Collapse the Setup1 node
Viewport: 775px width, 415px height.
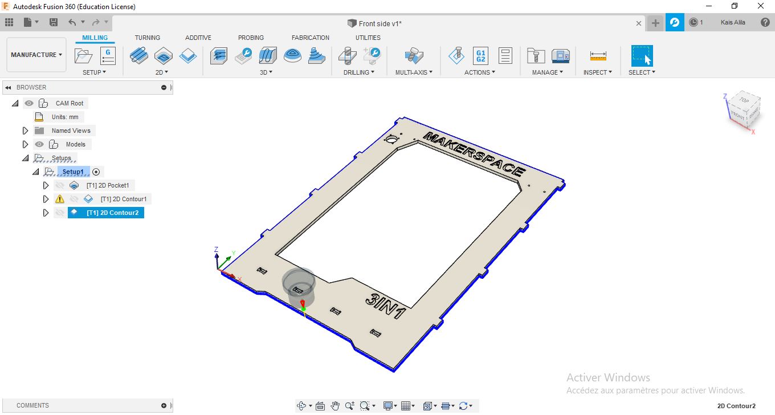click(36, 172)
